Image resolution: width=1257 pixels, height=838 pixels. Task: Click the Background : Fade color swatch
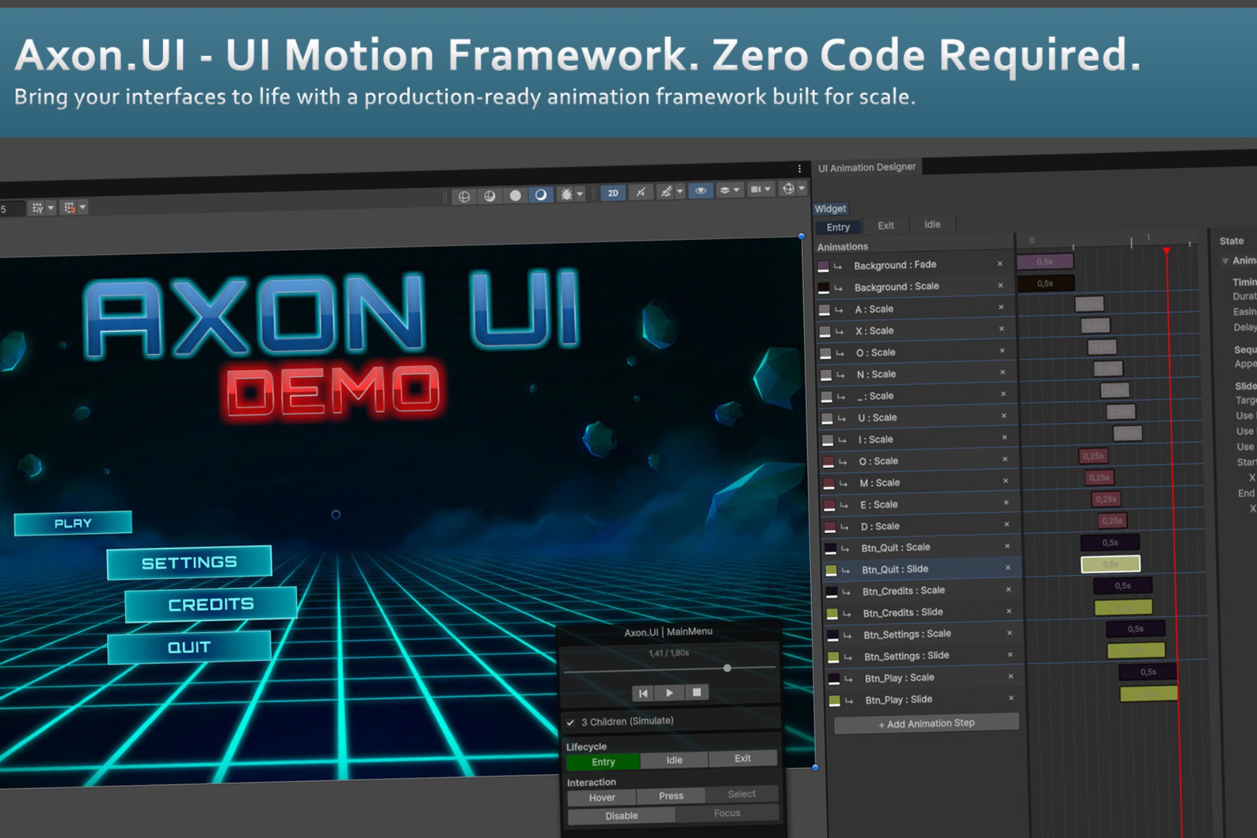pos(823,266)
